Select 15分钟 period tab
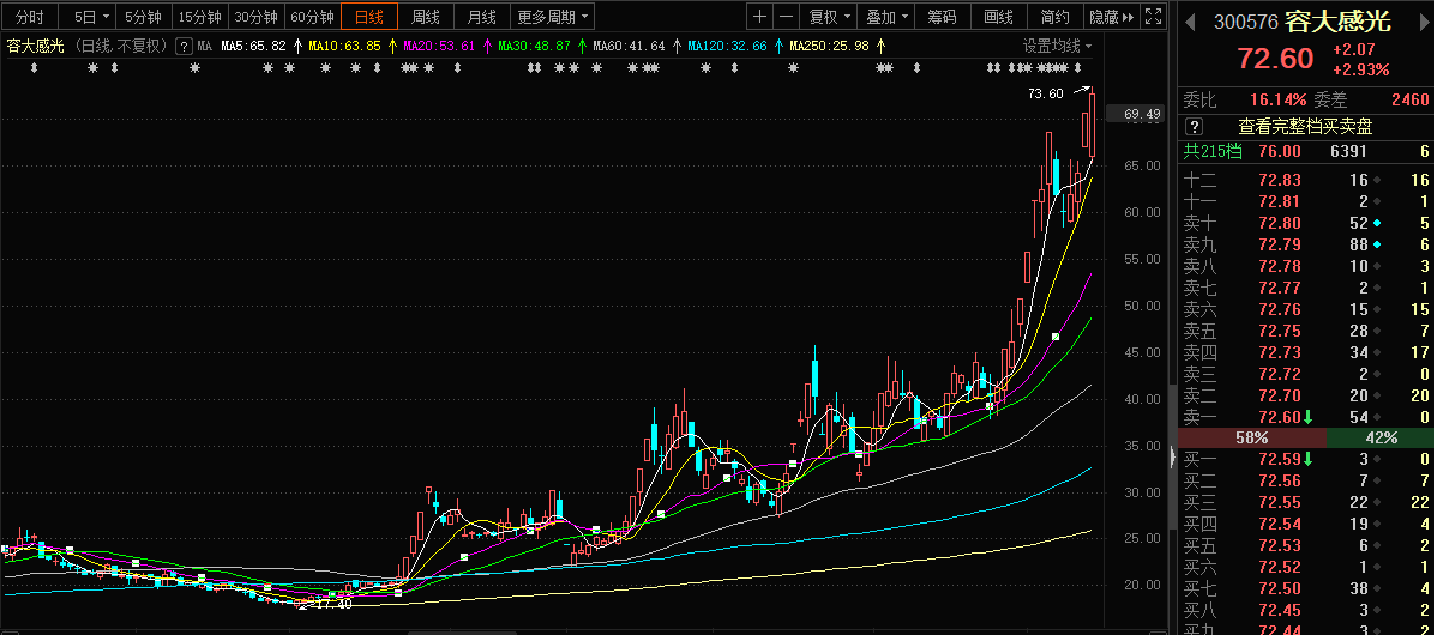The height and width of the screenshot is (635, 1434). pos(200,17)
